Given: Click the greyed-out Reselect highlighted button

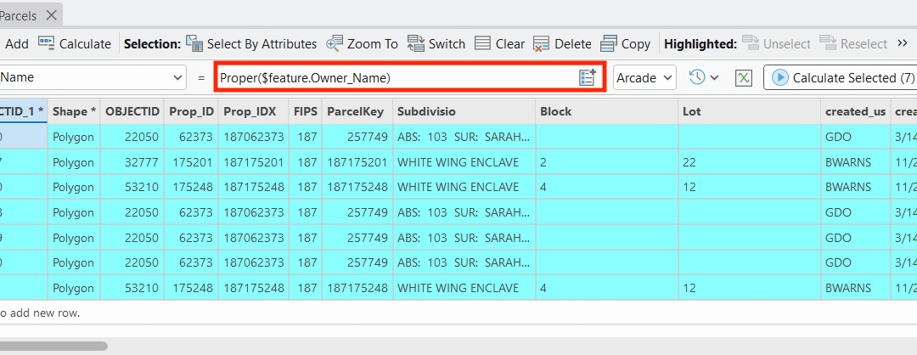Looking at the screenshot, I should (x=853, y=44).
